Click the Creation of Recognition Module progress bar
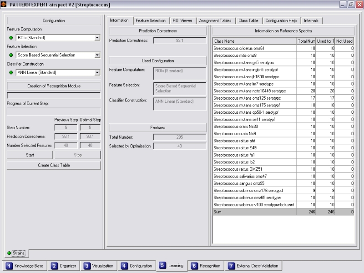This screenshot has width=364, height=273. click(x=54, y=96)
